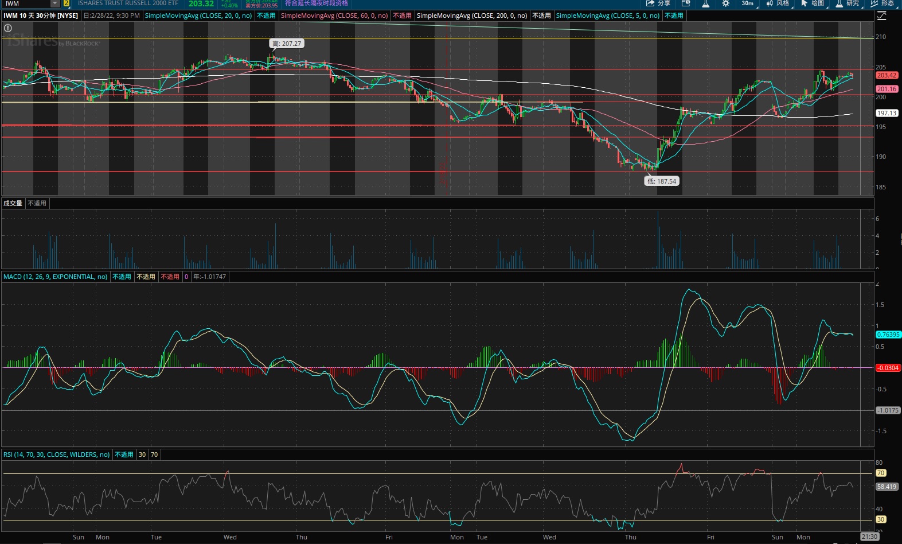Viewport: 902px width, 544px height.
Task: Open the 绘图 drawing tools menu
Action: pos(813,3)
